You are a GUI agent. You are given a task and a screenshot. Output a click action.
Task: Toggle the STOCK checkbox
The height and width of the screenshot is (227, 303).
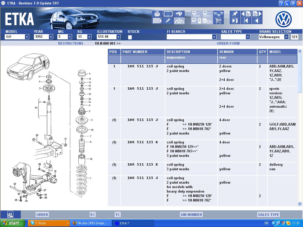coord(130,37)
